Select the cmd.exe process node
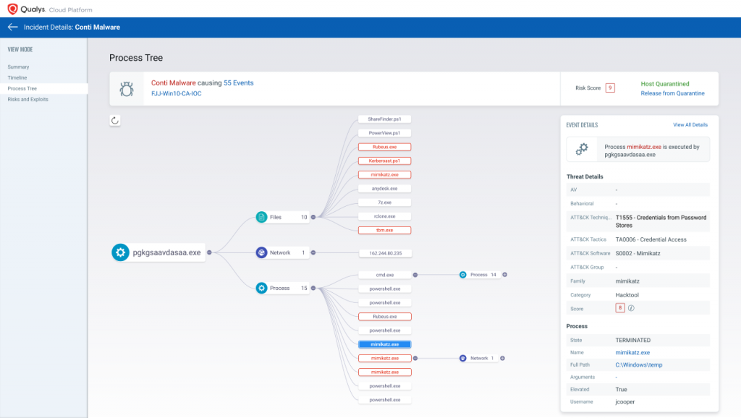The height and width of the screenshot is (418, 741). (x=385, y=275)
